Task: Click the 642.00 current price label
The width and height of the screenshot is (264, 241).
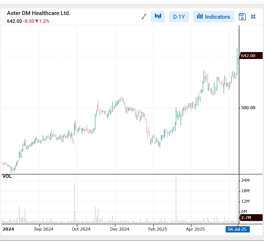Action: (x=14, y=21)
